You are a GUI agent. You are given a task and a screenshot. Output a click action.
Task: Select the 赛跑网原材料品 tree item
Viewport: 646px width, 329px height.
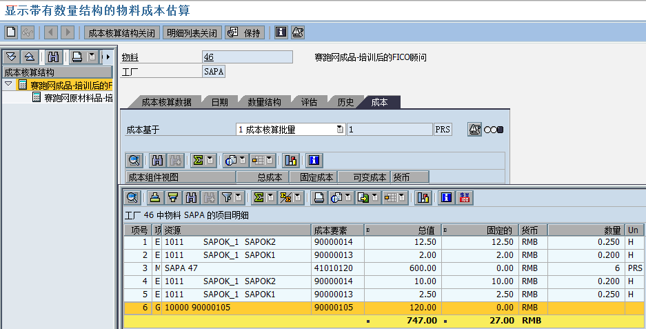tap(79, 98)
